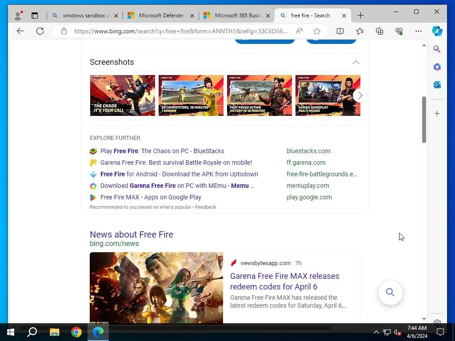This screenshot has height=341, width=455.
Task: Click play.google.com domain link
Action: click(x=309, y=198)
